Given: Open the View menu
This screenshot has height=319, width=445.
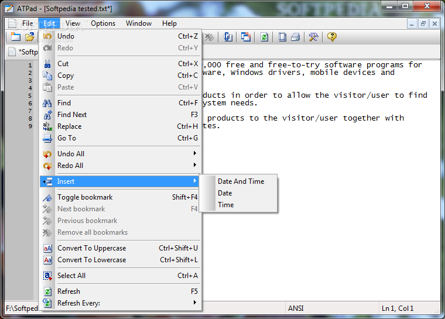Looking at the screenshot, I should (x=73, y=23).
